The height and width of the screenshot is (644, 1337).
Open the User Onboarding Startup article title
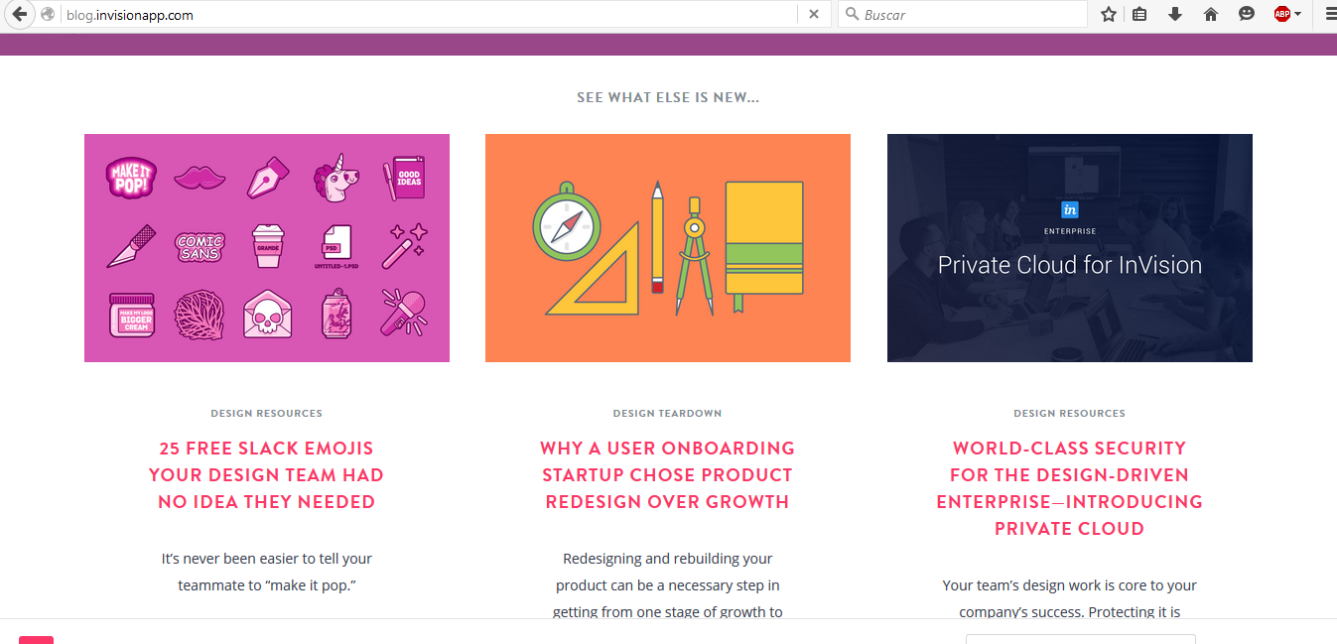coord(667,475)
